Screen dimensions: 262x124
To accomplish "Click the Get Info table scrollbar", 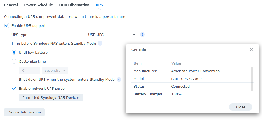I will pos(252,79).
